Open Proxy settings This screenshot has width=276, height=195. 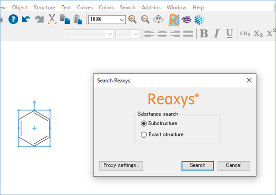pyautogui.click(x=121, y=166)
